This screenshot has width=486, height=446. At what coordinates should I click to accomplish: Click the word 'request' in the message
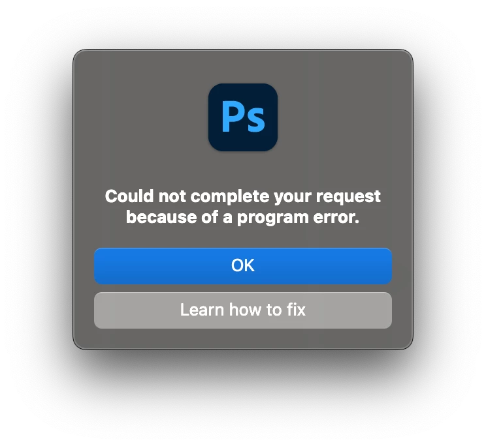pyautogui.click(x=348, y=198)
